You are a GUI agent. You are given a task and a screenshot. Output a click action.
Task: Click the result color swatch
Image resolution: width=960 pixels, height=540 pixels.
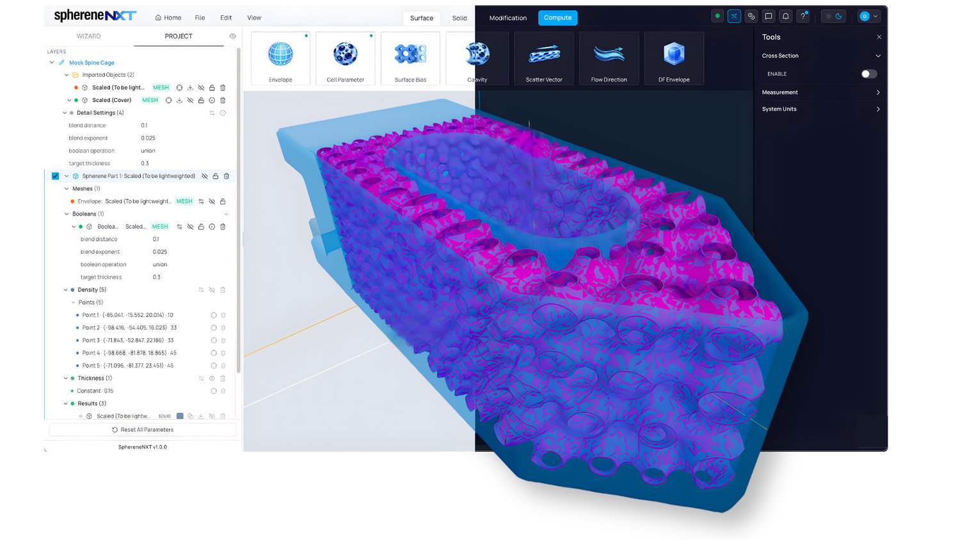[180, 416]
